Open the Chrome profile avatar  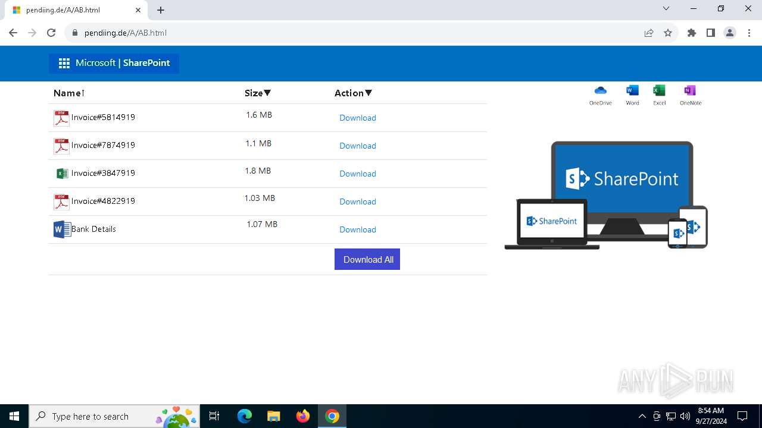tap(730, 33)
